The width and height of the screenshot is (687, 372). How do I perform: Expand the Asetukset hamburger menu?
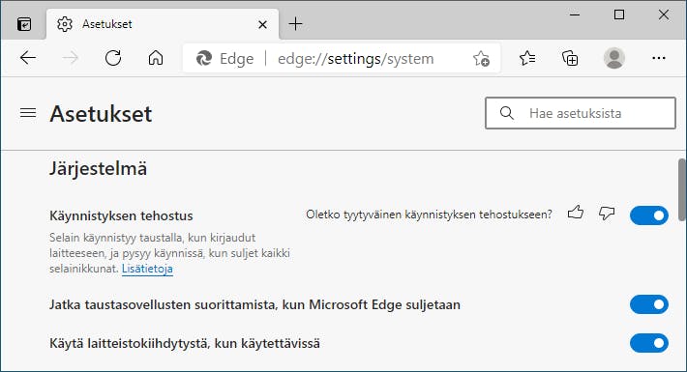click(28, 113)
